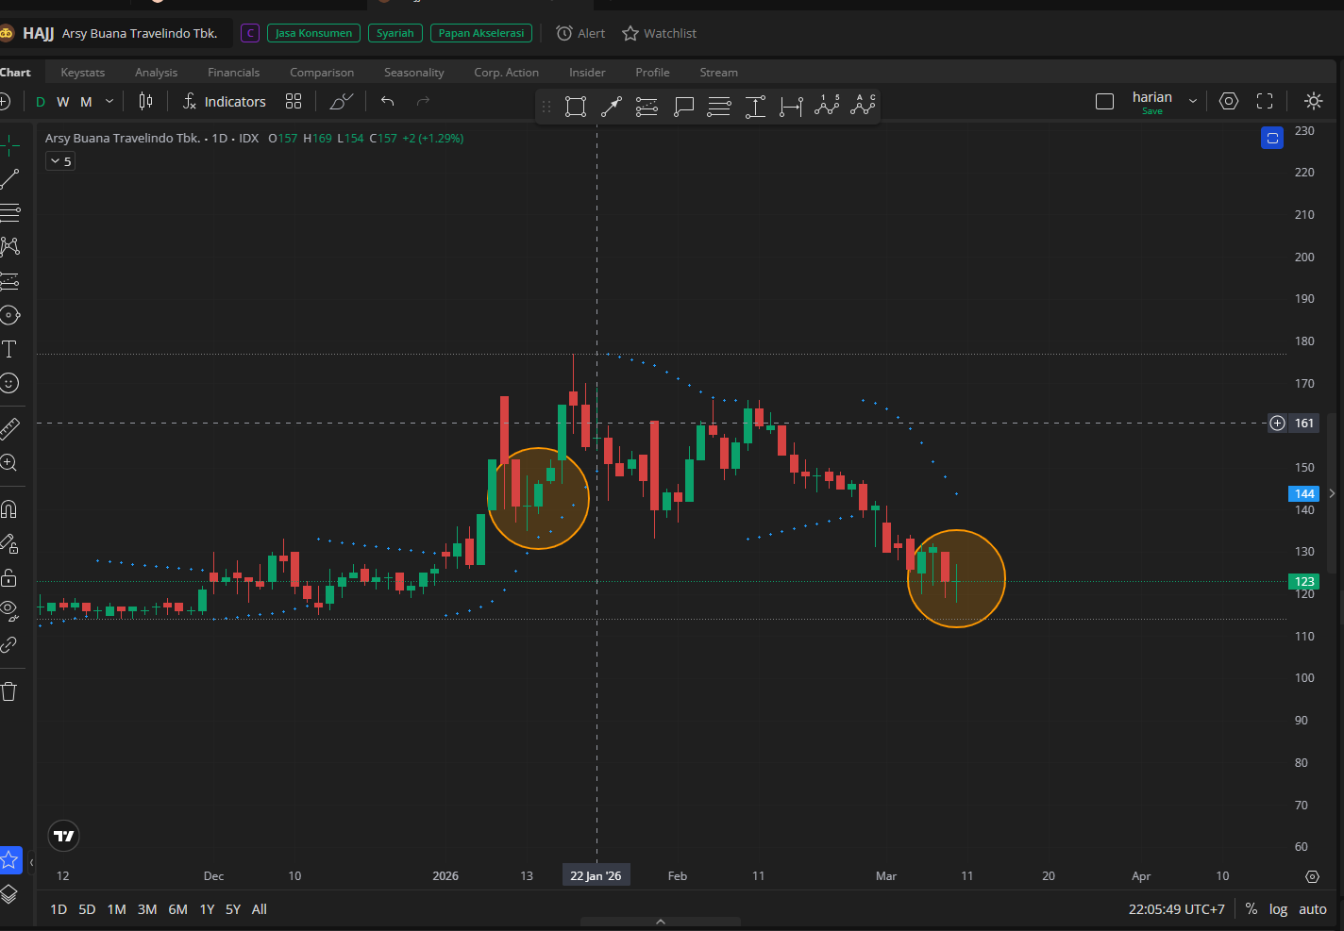This screenshot has width=1344, height=931.
Task: Select the 1Y date range button
Action: click(207, 909)
